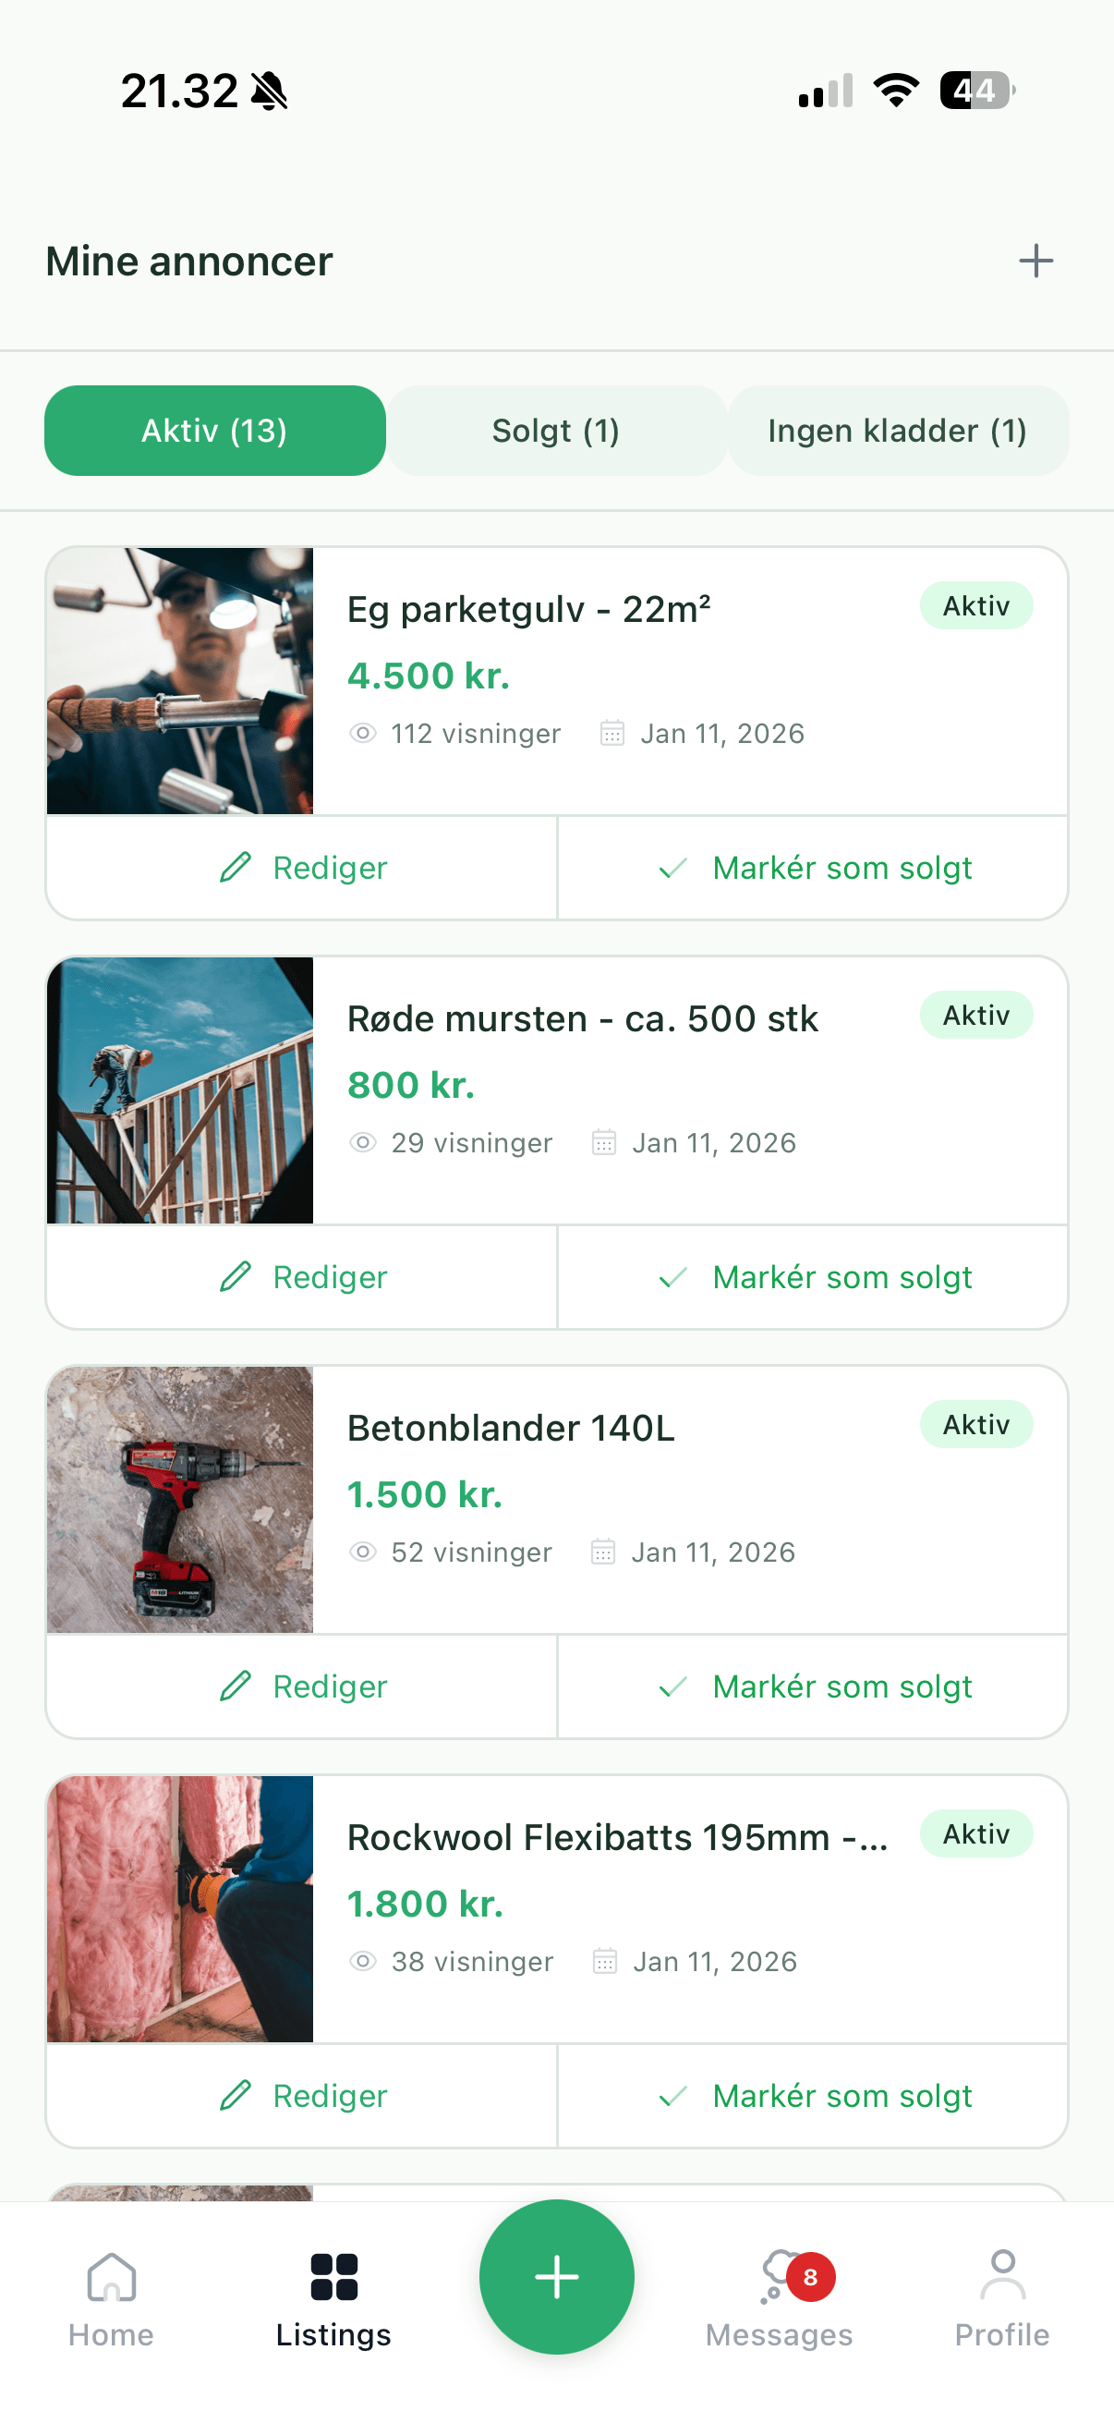Mark Rockwool Flexibatts listing as sold
This screenshot has width=1114, height=2423.
(x=813, y=2096)
